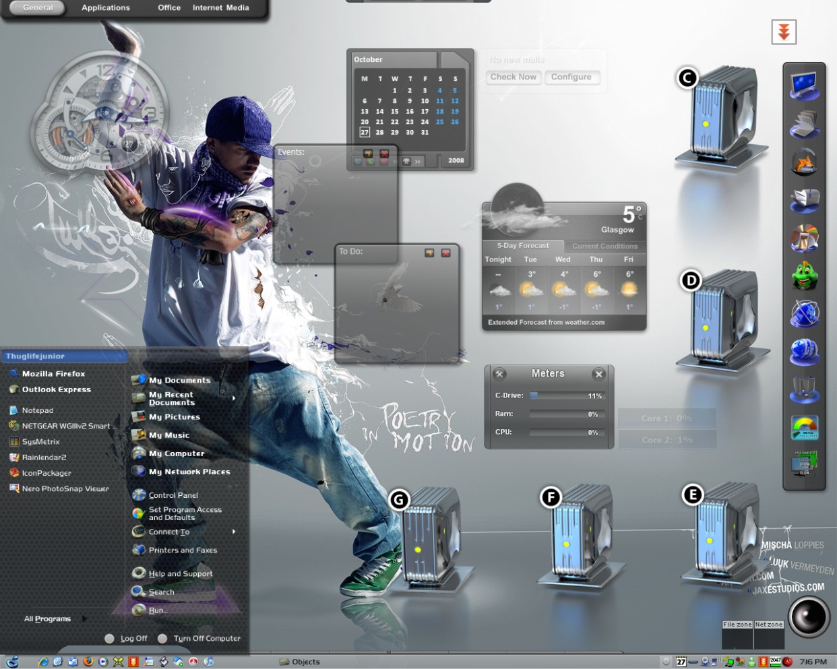
Task: Click Check Now mail button
Action: [514, 77]
